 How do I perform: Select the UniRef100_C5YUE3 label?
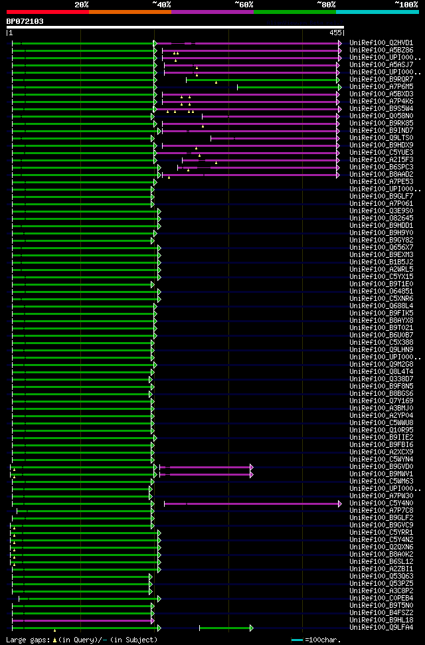point(381,153)
